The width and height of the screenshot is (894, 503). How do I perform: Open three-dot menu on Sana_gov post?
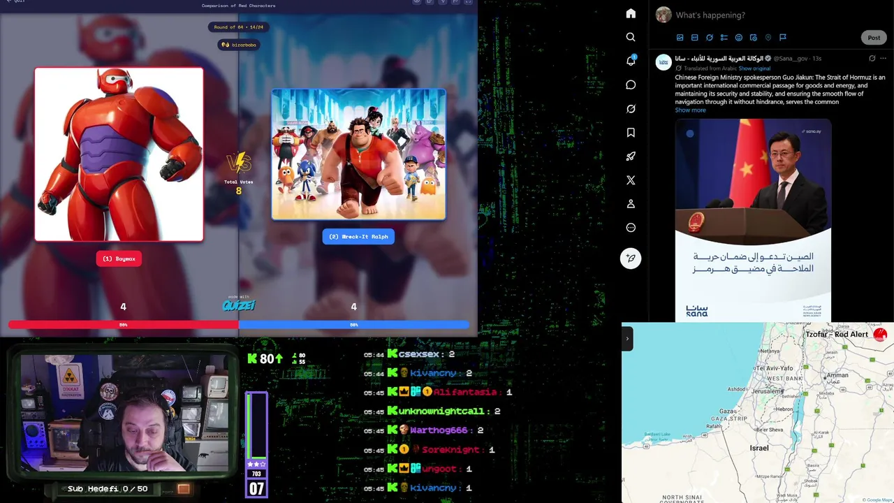click(883, 59)
